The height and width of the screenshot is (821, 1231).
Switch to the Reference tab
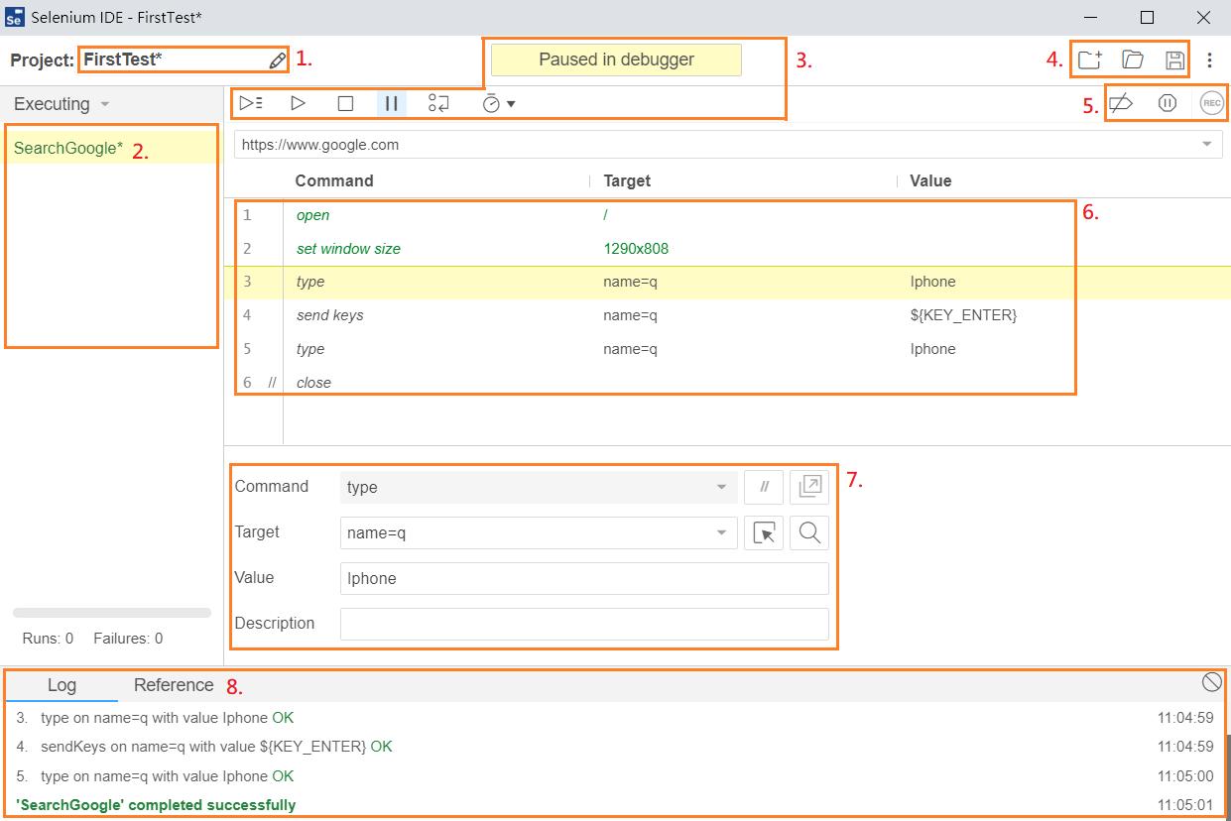coord(174,685)
